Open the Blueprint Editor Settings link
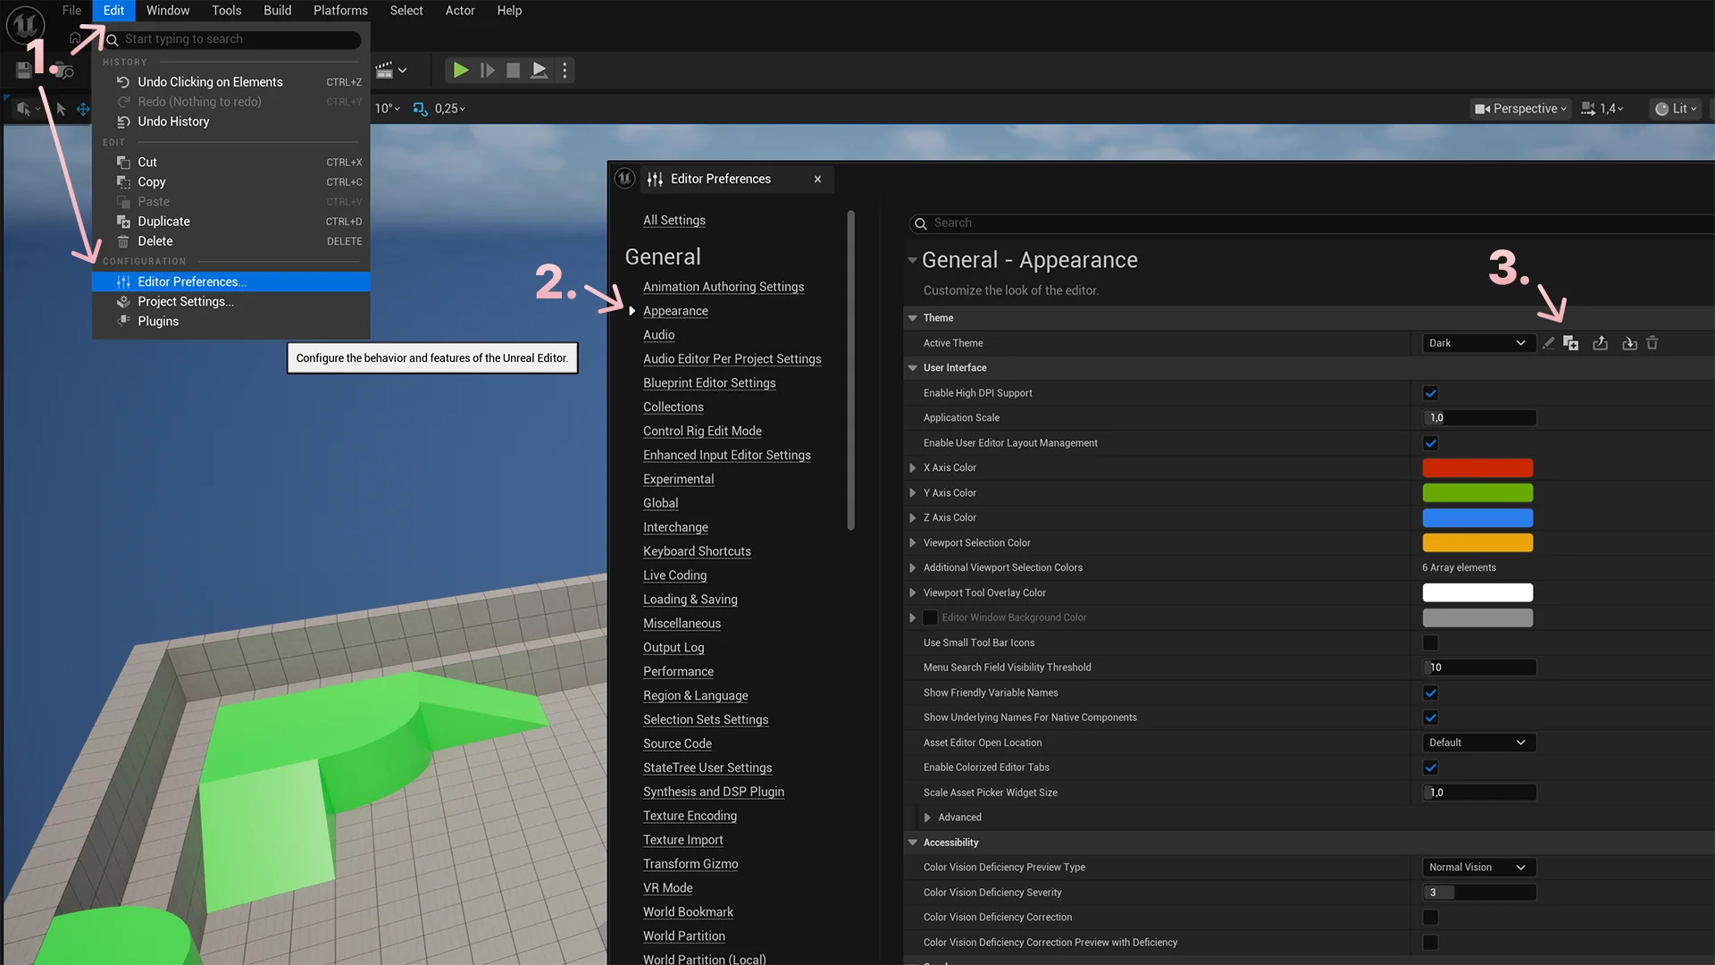The image size is (1715, 965). point(709,383)
